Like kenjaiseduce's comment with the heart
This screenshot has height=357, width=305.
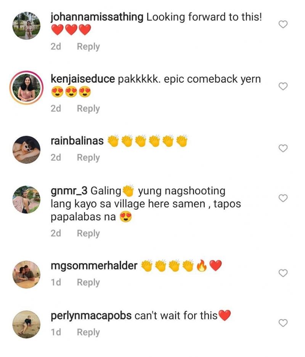click(283, 87)
